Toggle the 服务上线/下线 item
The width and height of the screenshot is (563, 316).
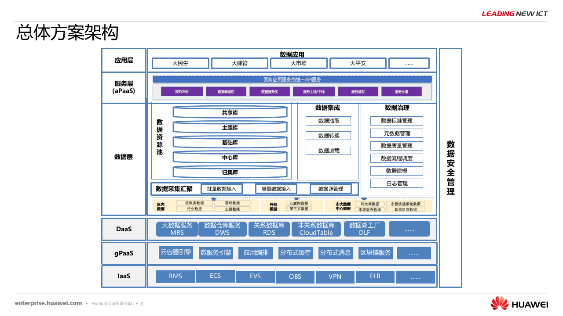pos(314,91)
